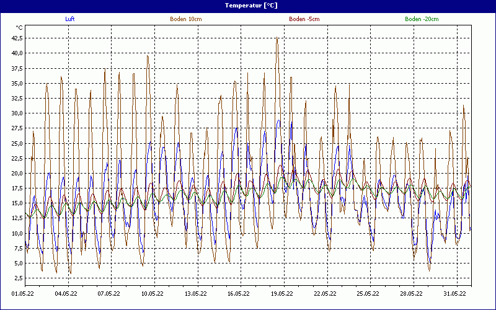Select the 10.05.22 x-axis date label
Image resolution: width=496 pixels, height=310 pixels.
click(152, 294)
